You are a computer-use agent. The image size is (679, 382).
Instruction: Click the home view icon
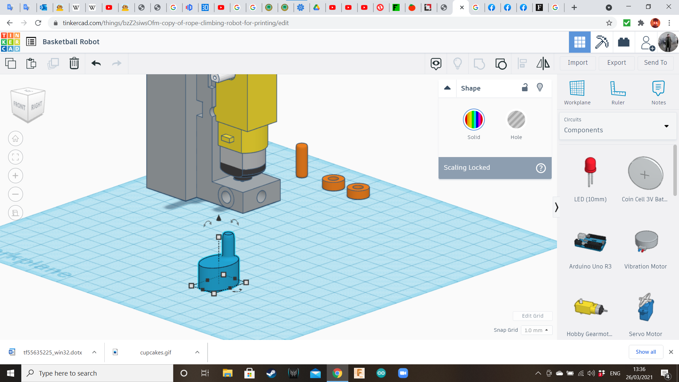click(x=15, y=138)
